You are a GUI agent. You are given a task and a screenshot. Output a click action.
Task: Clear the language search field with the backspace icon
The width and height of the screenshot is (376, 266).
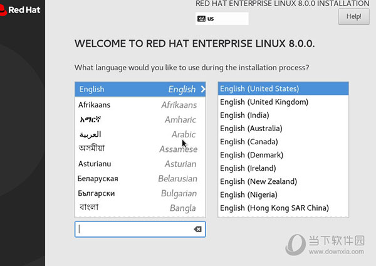pos(197,229)
